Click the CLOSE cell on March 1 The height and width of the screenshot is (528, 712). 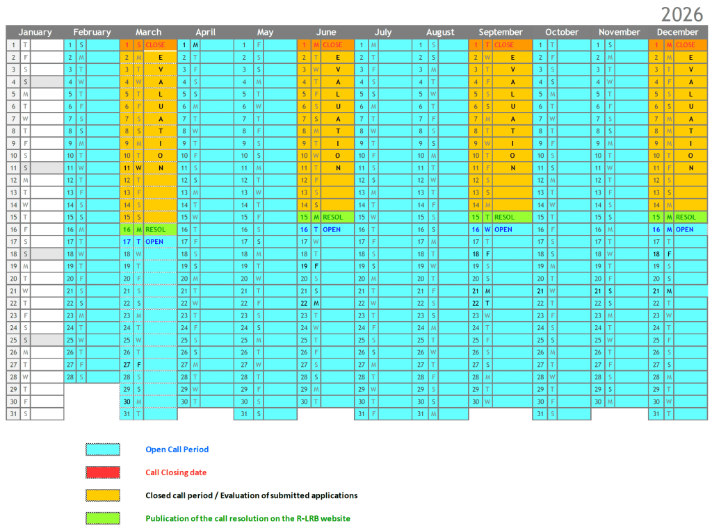[x=156, y=44]
